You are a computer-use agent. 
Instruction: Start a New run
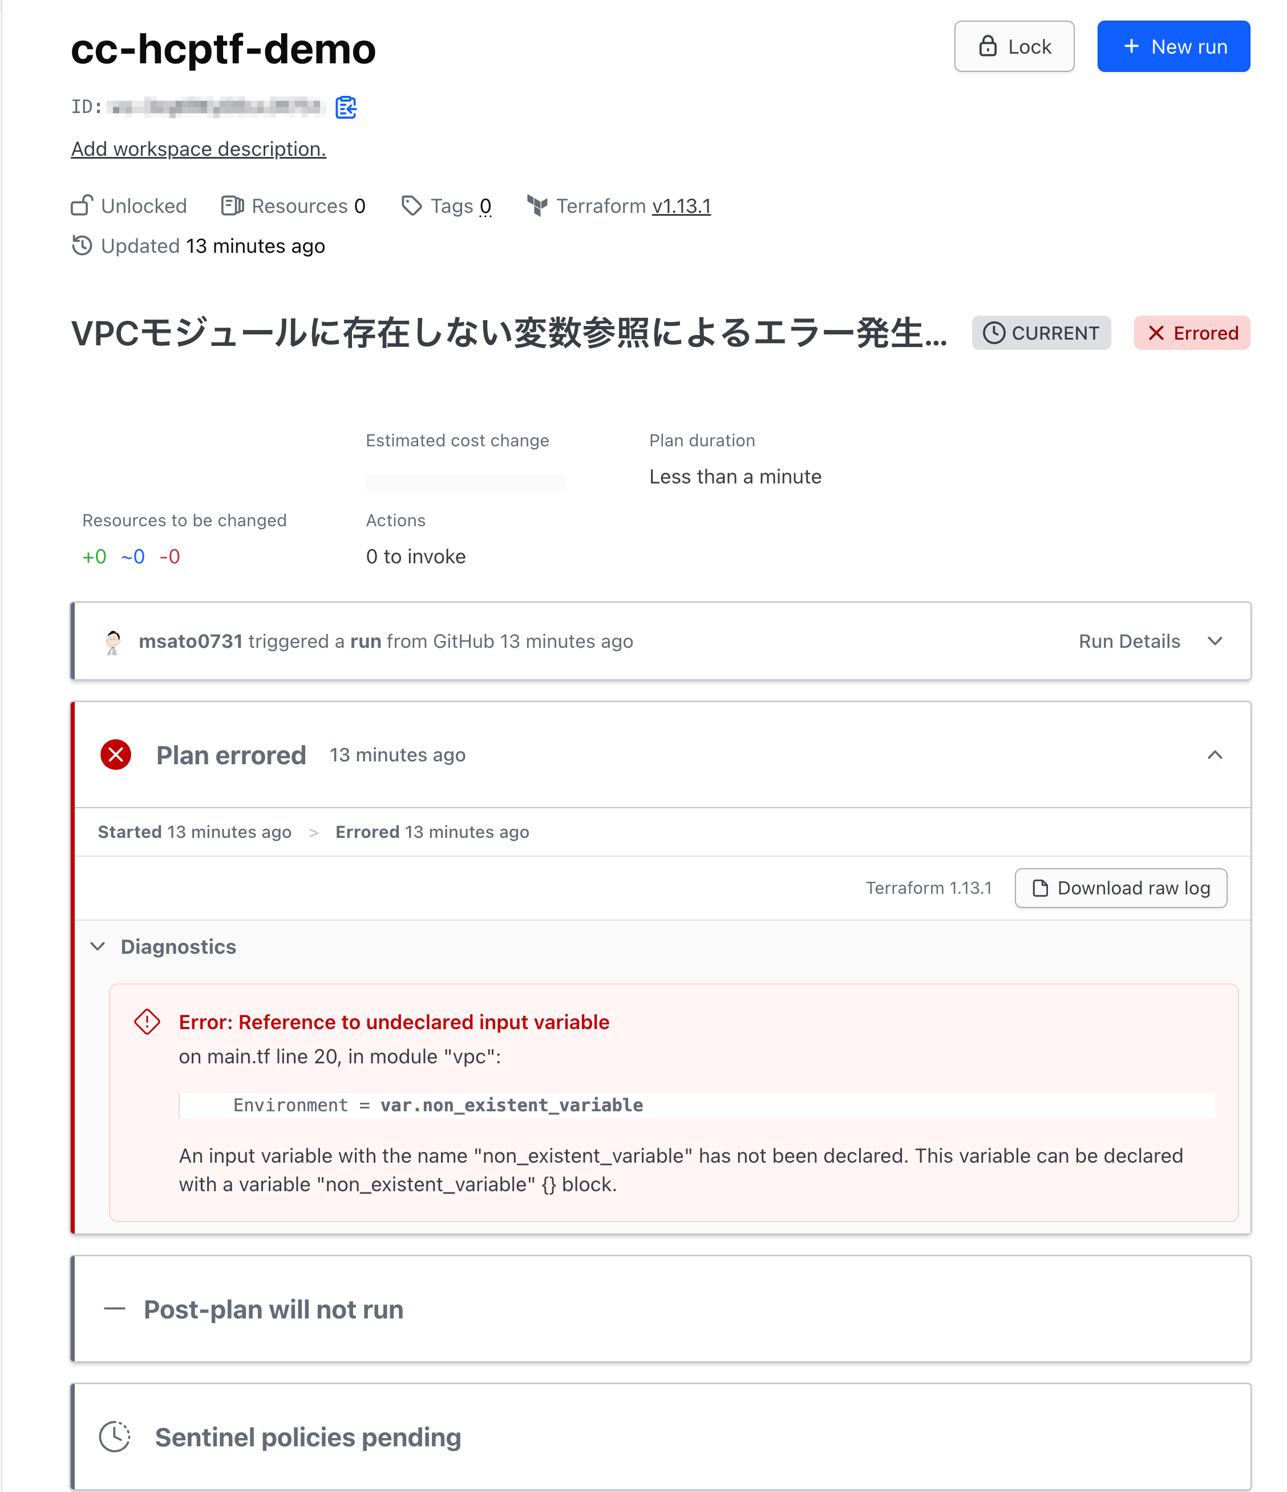(1173, 47)
